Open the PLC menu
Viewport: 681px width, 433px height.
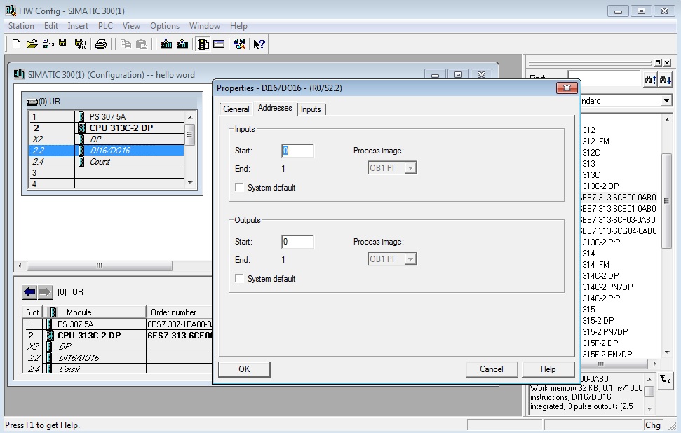click(x=105, y=26)
